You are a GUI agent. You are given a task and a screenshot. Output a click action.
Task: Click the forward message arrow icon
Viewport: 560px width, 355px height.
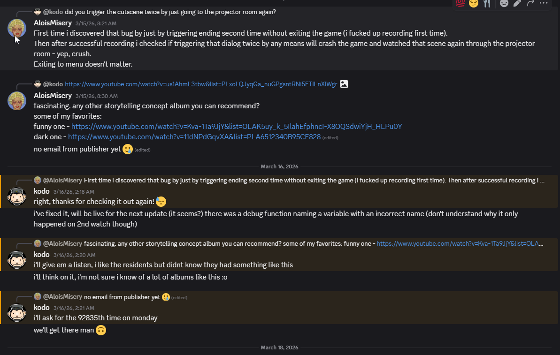pyautogui.click(x=530, y=3)
